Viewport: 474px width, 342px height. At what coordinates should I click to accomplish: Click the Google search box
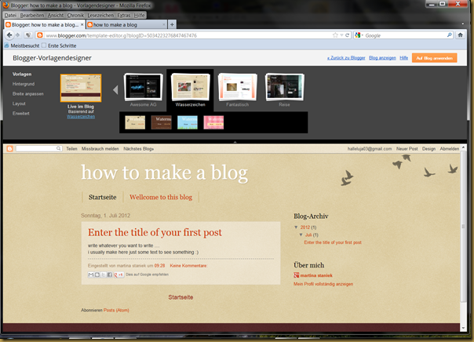click(x=405, y=35)
